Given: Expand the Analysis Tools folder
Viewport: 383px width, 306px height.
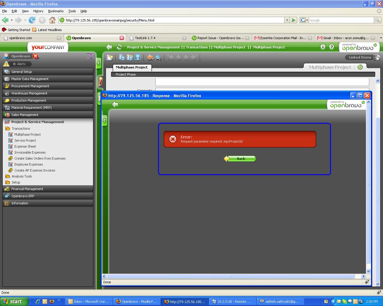Looking at the screenshot, I should point(22,176).
